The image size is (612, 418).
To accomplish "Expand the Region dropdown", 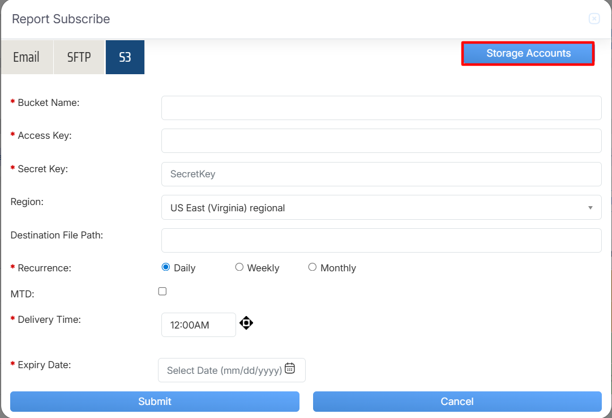I will pyautogui.click(x=381, y=208).
